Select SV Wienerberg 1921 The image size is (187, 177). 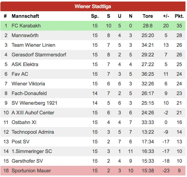(34, 103)
